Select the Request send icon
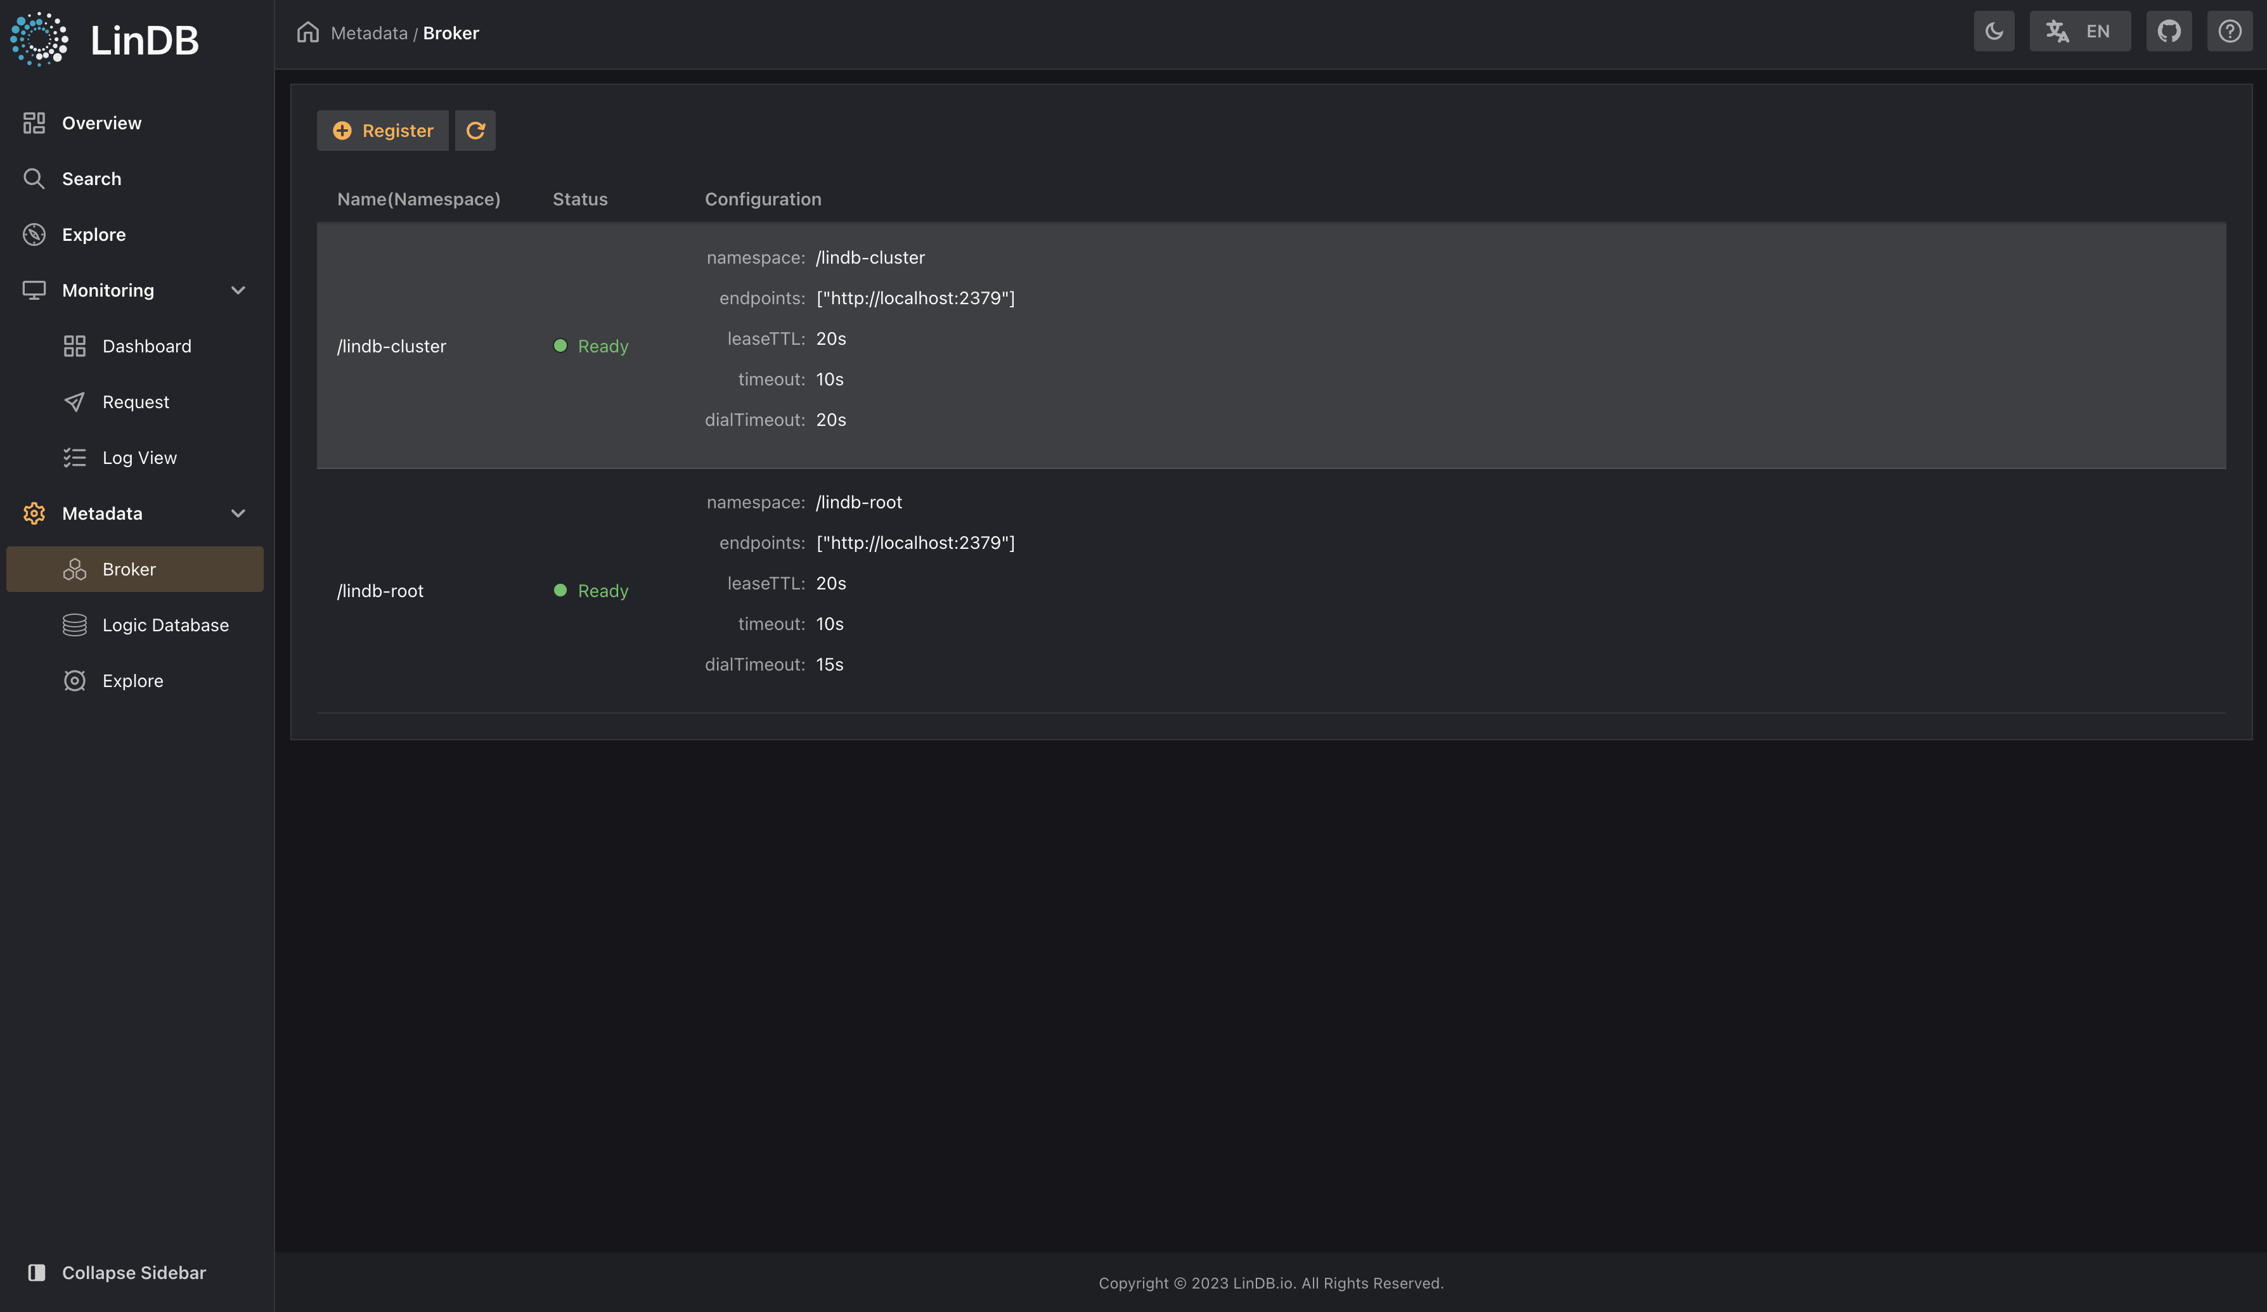This screenshot has height=1312, width=2267. (75, 402)
